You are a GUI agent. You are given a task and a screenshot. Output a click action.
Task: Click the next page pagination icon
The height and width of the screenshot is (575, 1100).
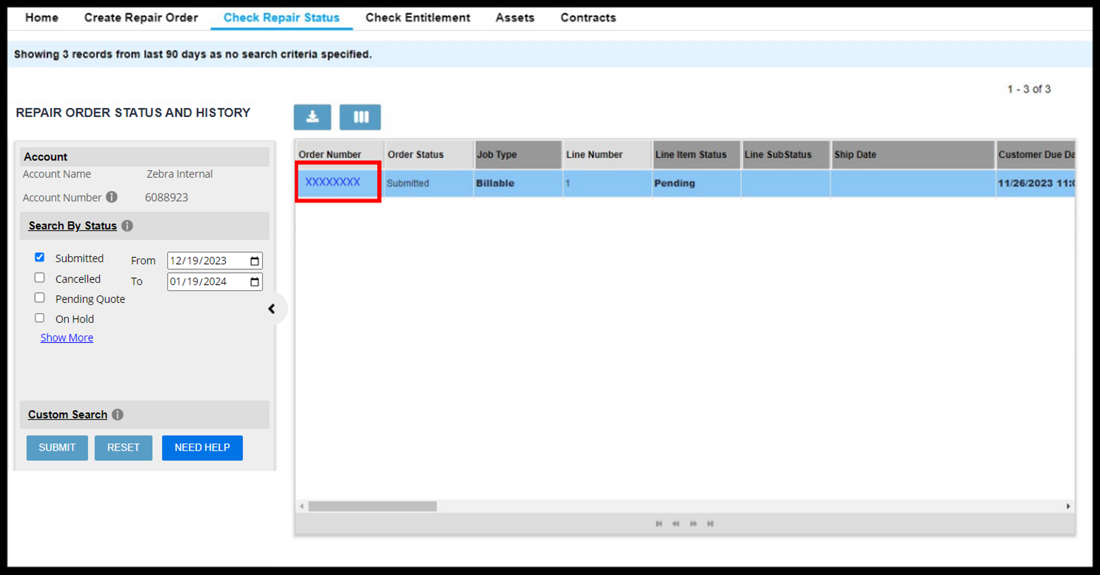693,523
